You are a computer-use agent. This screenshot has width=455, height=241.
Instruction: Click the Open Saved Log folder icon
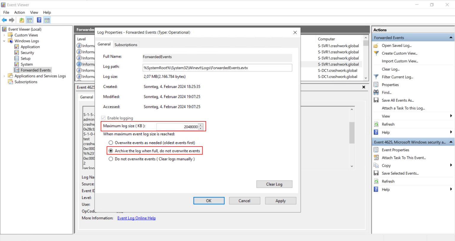376,46
